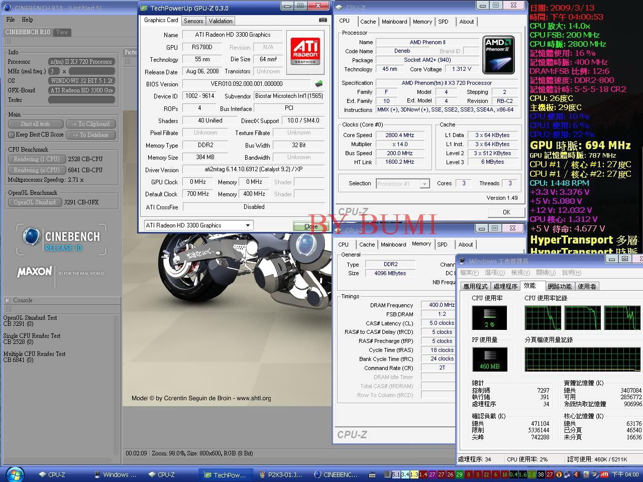643x482 pixels.
Task: Click the CINEBENCH R10 title bar icon
Action: tap(7, 8)
